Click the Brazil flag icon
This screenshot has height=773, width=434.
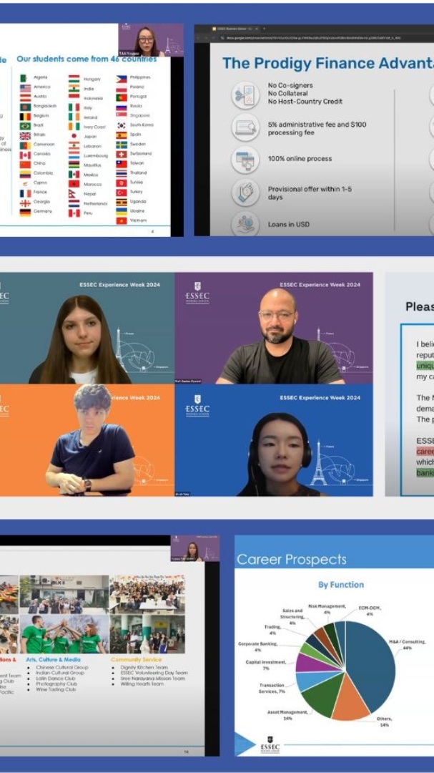pyautogui.click(x=25, y=126)
